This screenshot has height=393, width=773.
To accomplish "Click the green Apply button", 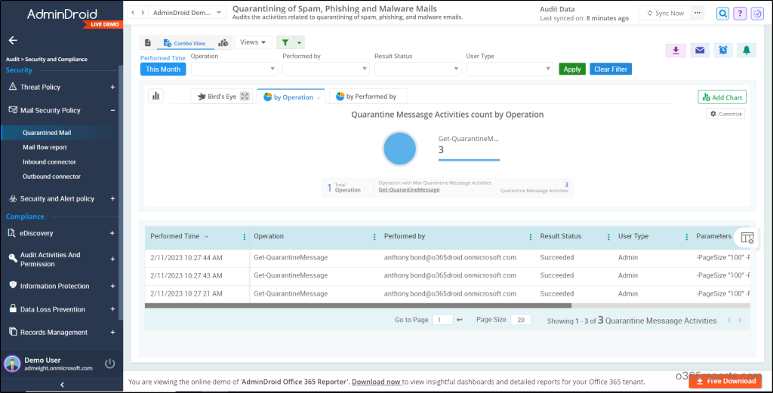I will click(572, 69).
